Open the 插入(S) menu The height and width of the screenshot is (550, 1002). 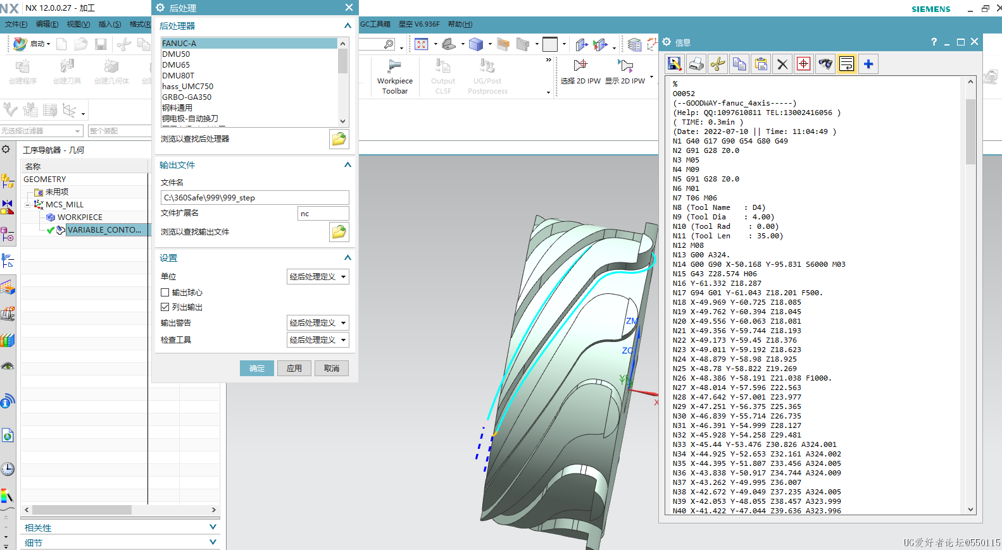[x=110, y=24]
